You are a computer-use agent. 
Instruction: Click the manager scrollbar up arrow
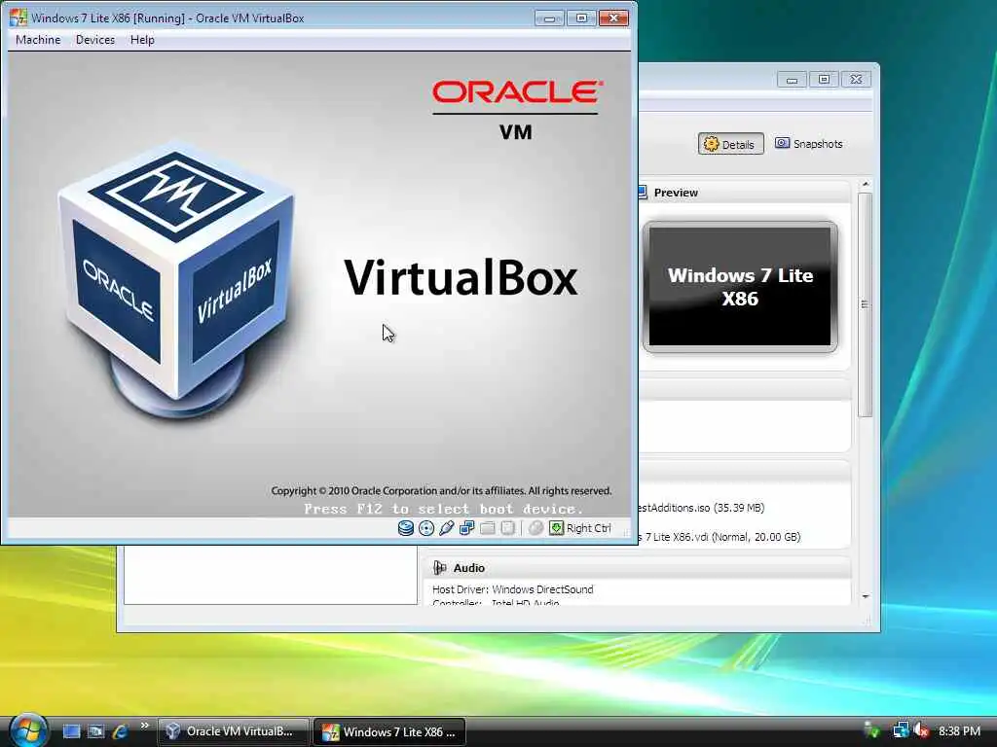tap(865, 184)
